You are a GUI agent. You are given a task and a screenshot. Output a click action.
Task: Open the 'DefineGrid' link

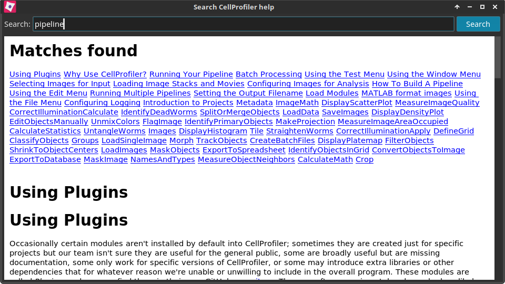(453, 131)
